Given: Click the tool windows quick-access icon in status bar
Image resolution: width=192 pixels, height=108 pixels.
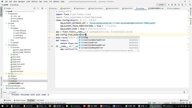Looking at the screenshot, I should [x=1, y=103].
